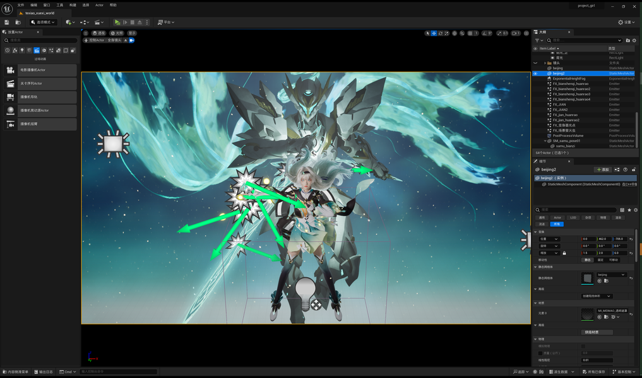Open the Blueprints toolbar dropdown
The height and width of the screenshot is (378, 642).
point(85,22)
